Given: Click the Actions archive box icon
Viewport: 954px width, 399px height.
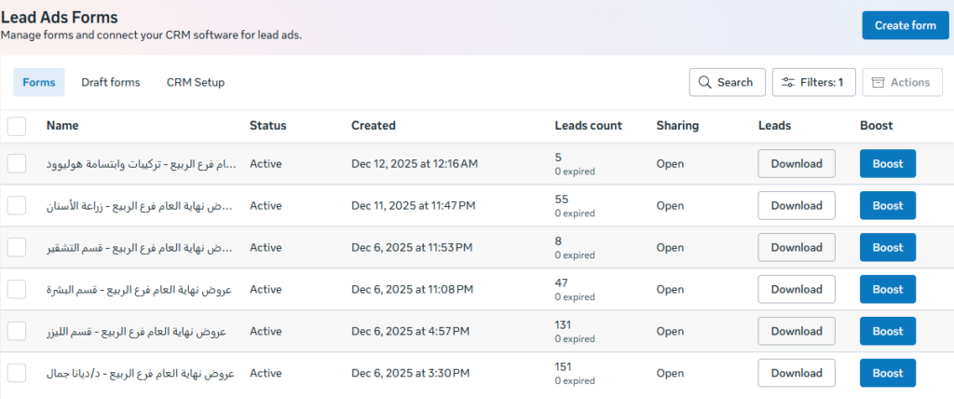Looking at the screenshot, I should [878, 82].
